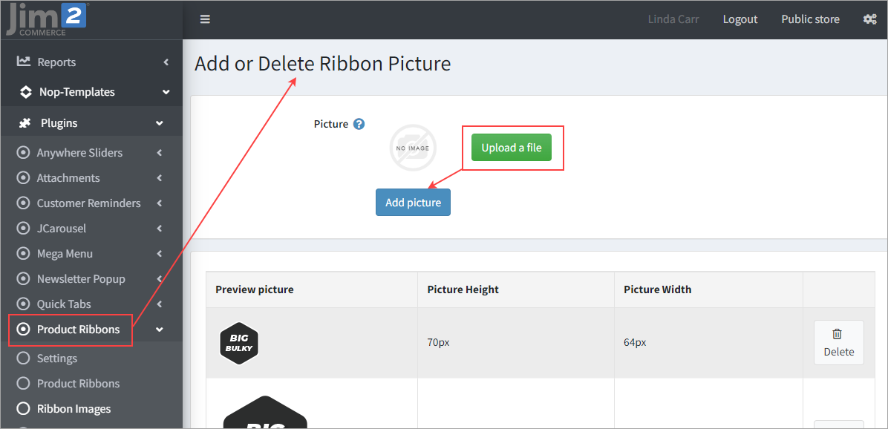This screenshot has height=429, width=888.
Task: Open the Newsletter Popup menu item
Action: [81, 279]
